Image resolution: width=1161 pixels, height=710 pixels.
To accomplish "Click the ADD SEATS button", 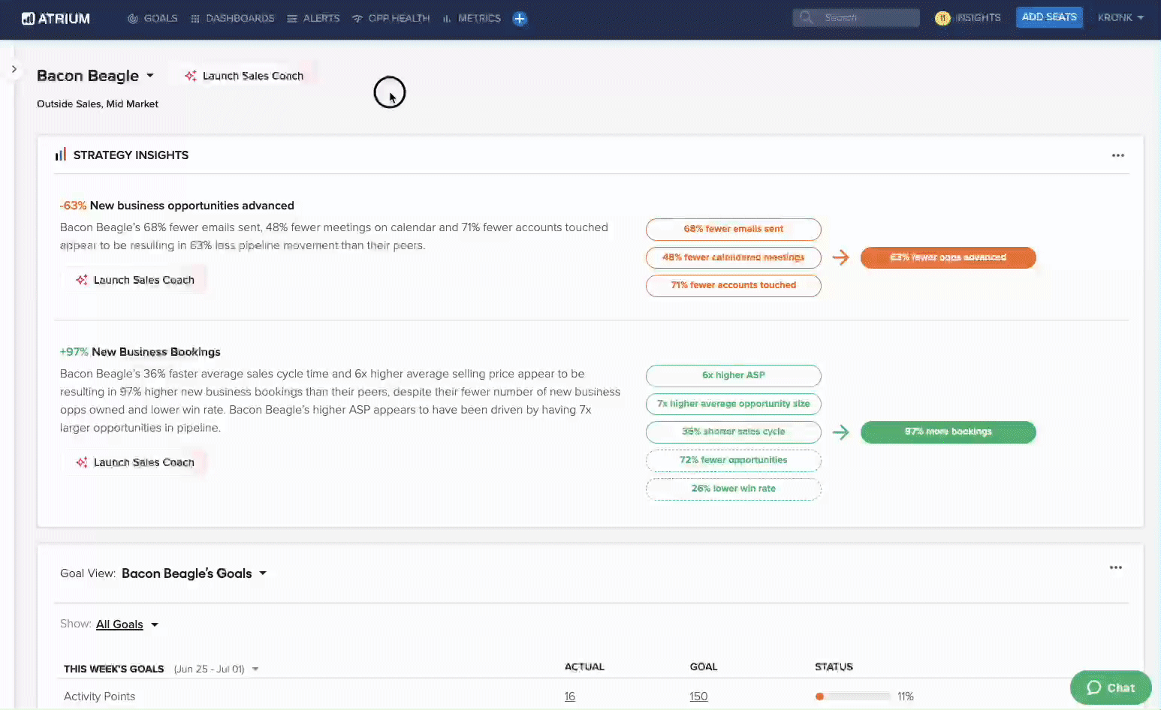I will tap(1049, 17).
